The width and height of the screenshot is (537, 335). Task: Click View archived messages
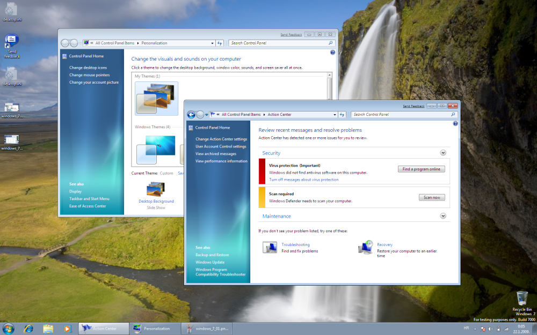216,154
